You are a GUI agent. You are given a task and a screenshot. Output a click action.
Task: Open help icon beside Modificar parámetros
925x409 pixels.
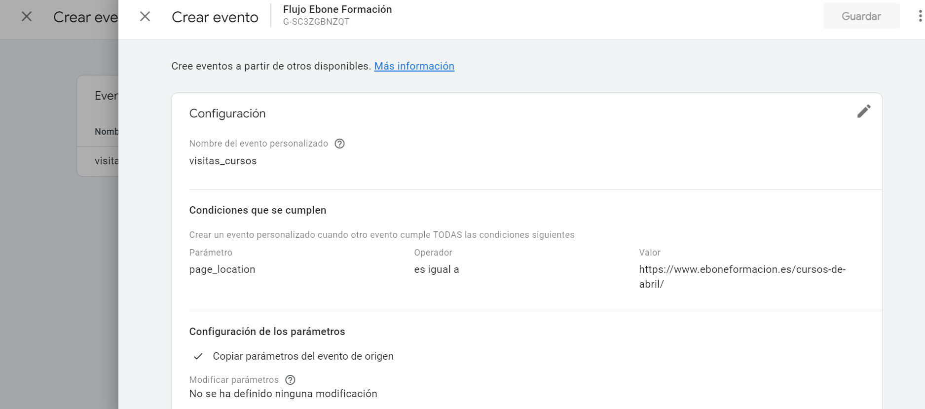[291, 380]
